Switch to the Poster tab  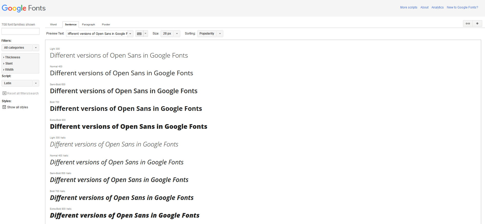[106, 25]
